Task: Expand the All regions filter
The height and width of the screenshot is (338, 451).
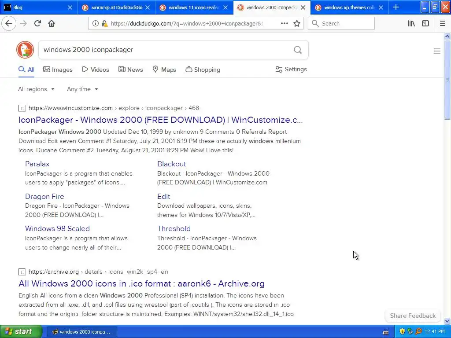Action: (x=36, y=89)
